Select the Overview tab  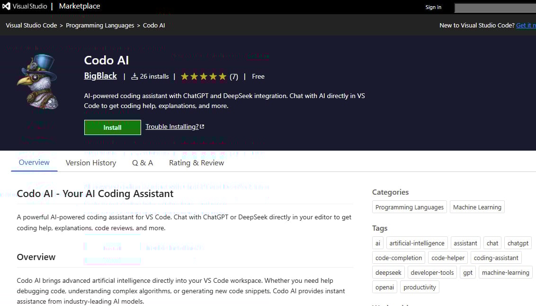(x=34, y=162)
